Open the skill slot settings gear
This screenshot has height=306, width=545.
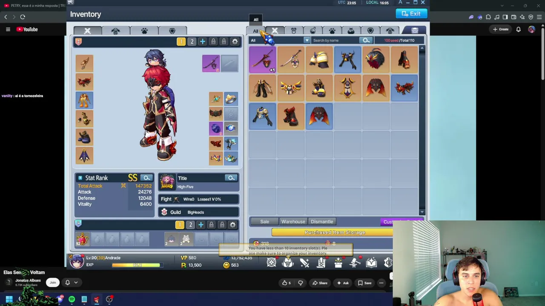[x=232, y=225]
